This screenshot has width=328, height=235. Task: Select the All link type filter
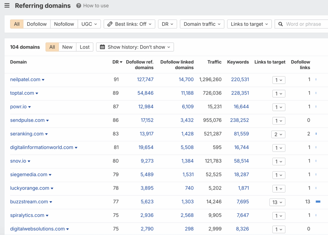coord(17,24)
